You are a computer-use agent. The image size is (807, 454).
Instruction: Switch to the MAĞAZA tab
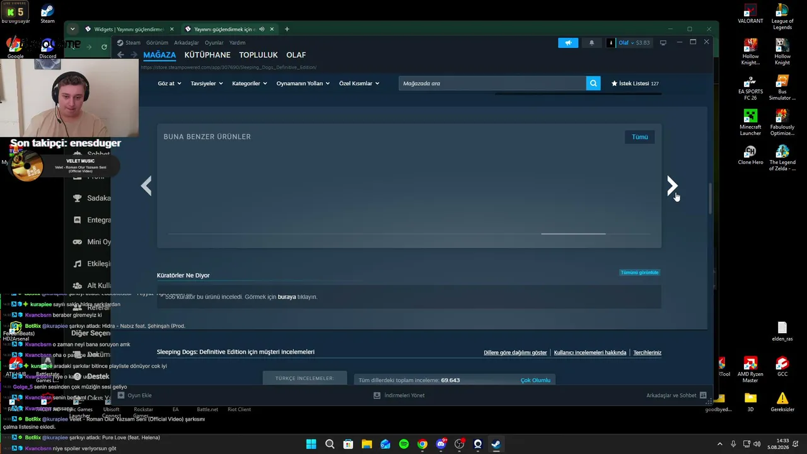[160, 55]
